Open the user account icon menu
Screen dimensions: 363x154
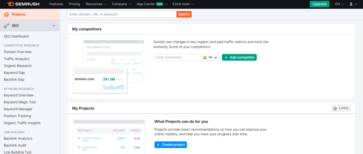[353, 4]
